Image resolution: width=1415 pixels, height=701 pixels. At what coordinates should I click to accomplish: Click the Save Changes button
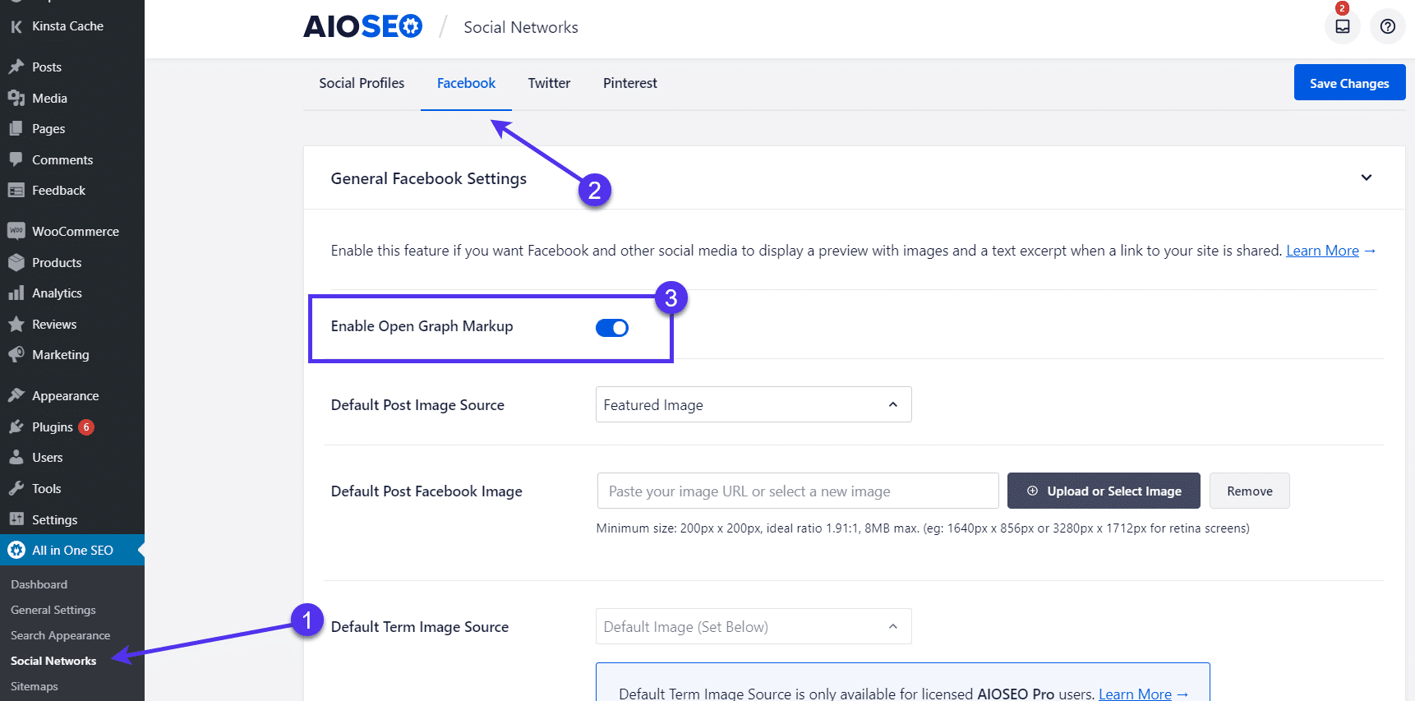click(x=1349, y=83)
